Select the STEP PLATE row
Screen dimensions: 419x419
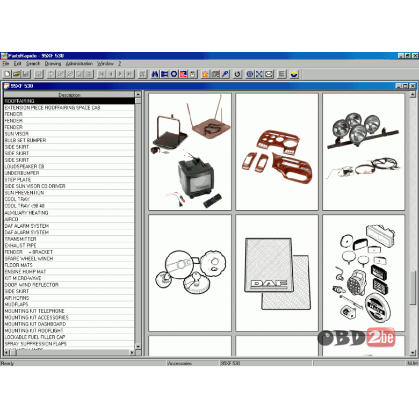click(69, 179)
